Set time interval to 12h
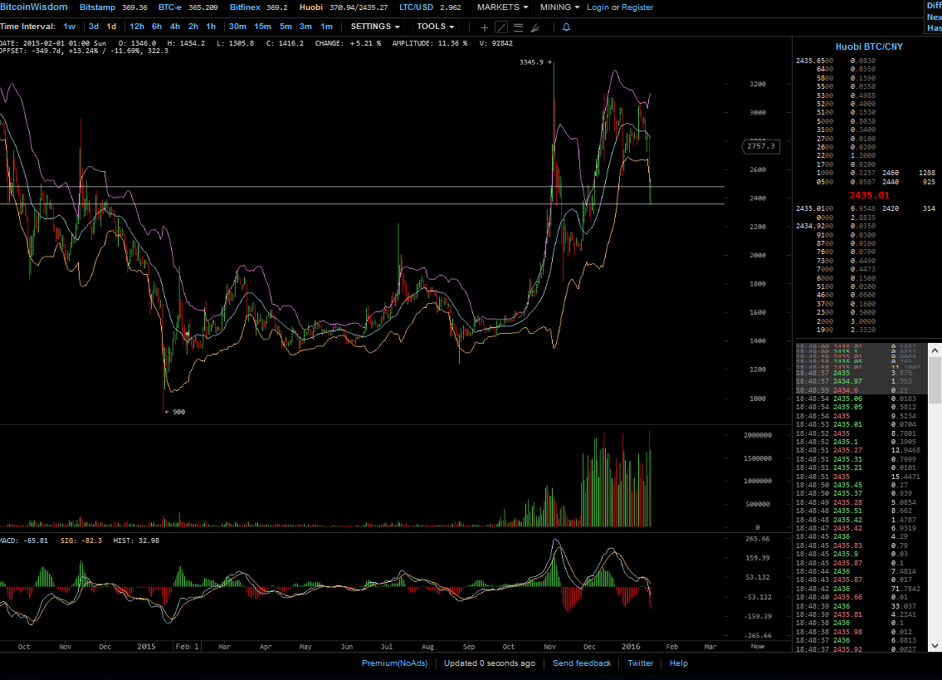The width and height of the screenshot is (942, 680). point(137,27)
